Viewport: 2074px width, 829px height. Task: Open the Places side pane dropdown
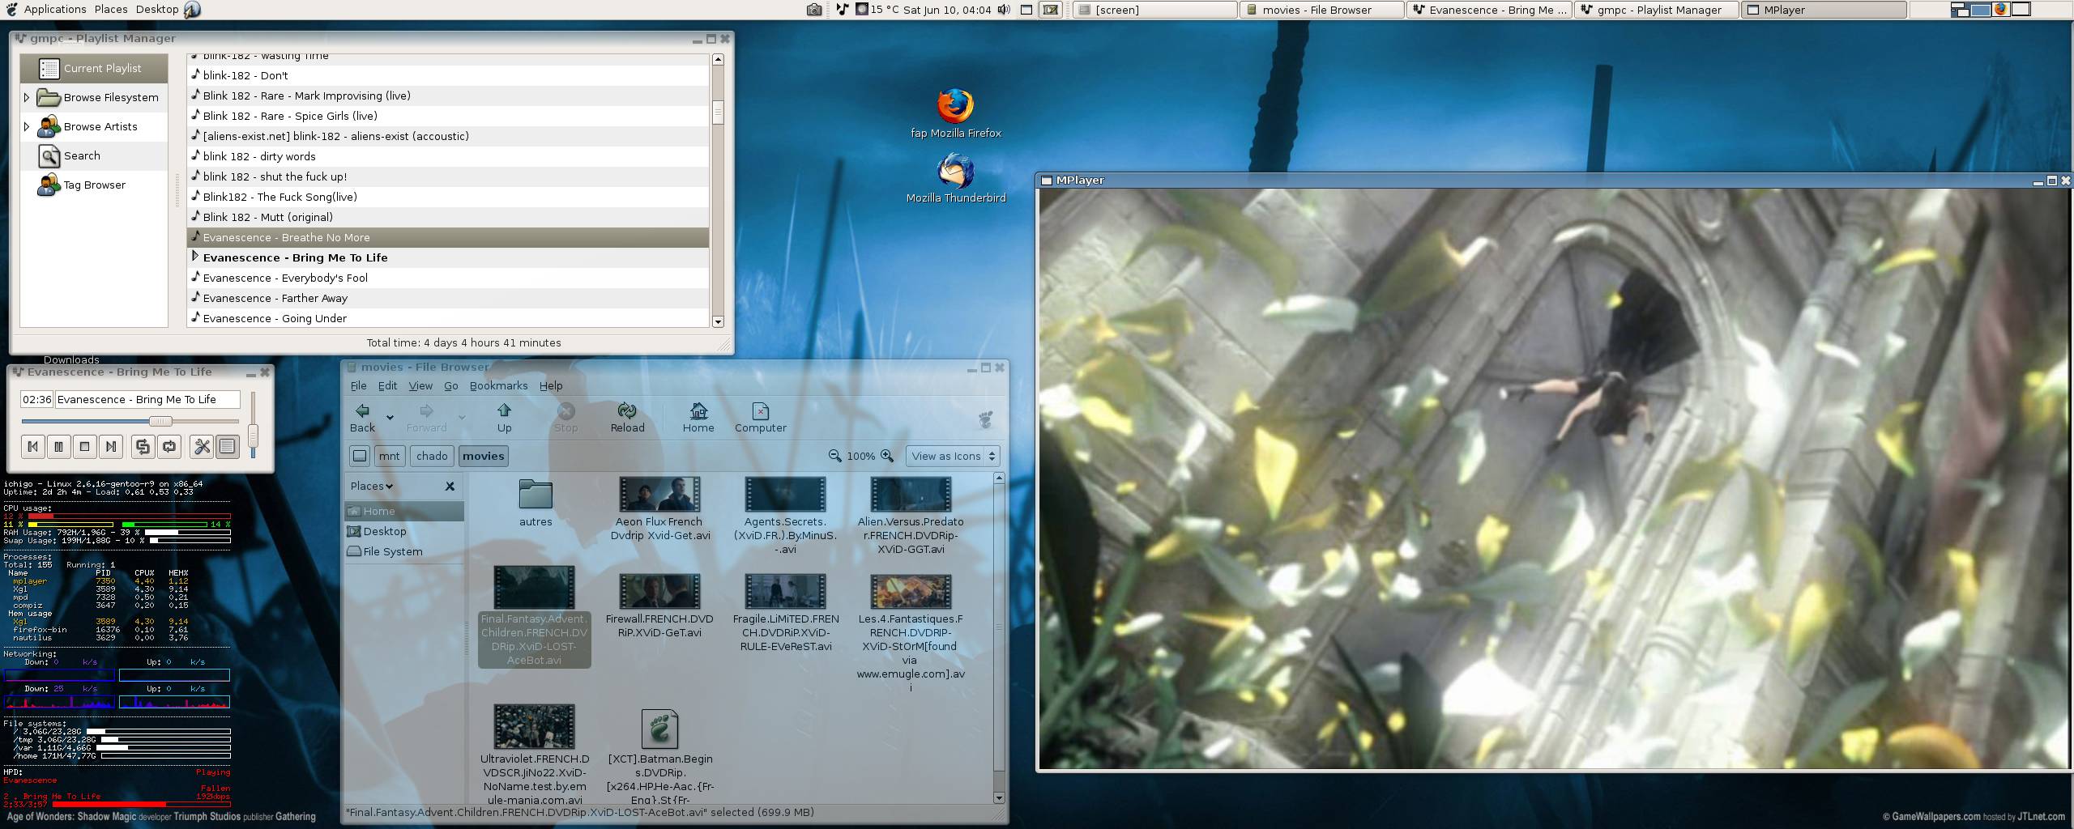point(372,487)
